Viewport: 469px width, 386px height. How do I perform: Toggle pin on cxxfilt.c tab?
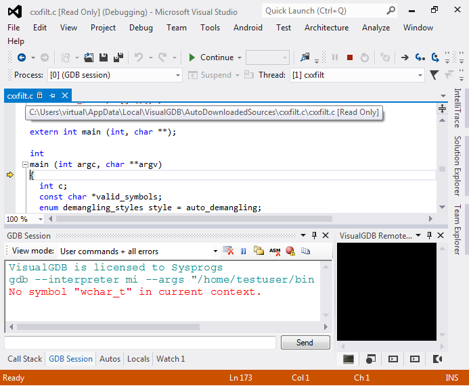(x=53, y=95)
